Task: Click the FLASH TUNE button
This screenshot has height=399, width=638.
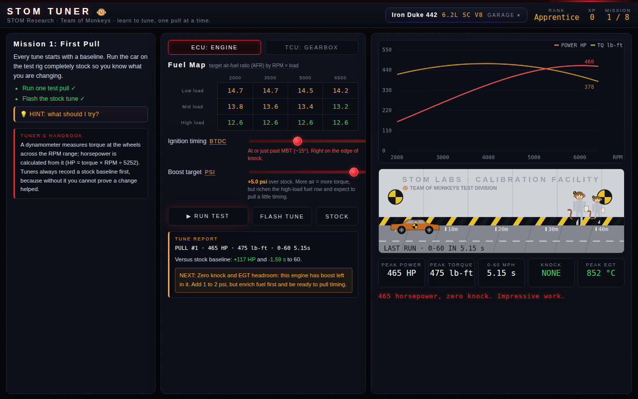Action: coord(282,216)
